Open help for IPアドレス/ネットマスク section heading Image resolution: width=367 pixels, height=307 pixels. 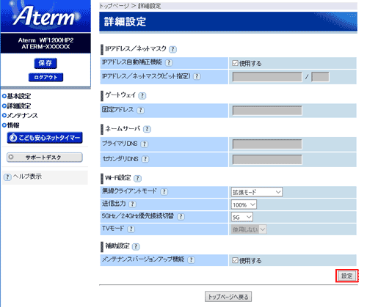(x=172, y=49)
